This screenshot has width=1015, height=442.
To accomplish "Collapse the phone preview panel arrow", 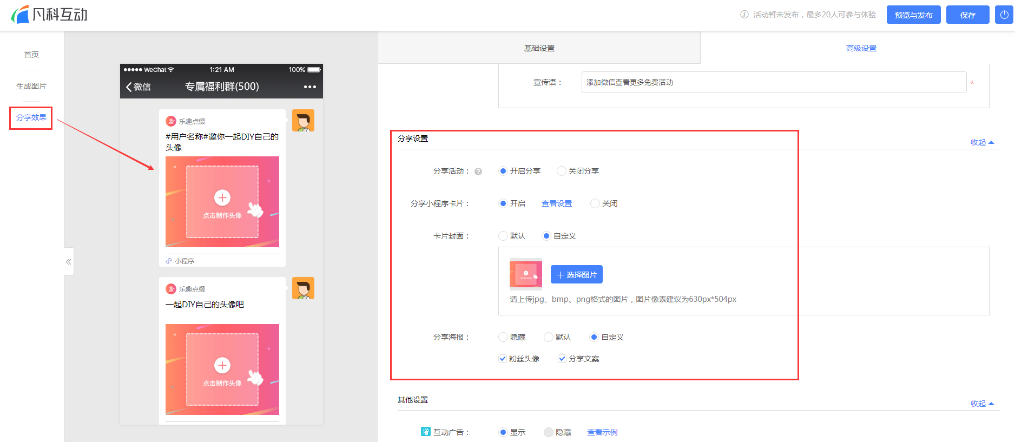I will click(69, 262).
